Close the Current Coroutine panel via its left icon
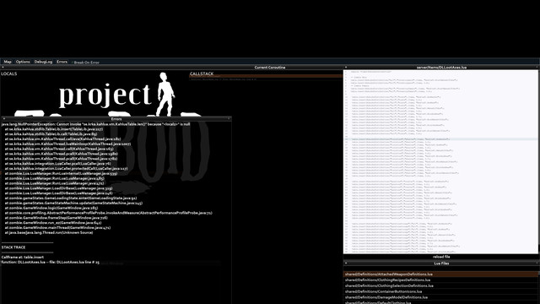This screenshot has width=540, height=304. [3, 68]
